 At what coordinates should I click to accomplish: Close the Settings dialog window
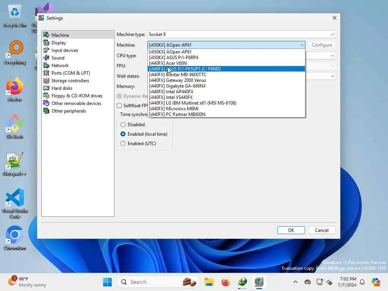click(335, 18)
